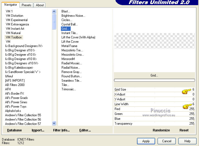Image resolution: width=199 pixels, height=146 pixels.
Task: Choose the Crystal Ball filter
Action: [x=69, y=24]
